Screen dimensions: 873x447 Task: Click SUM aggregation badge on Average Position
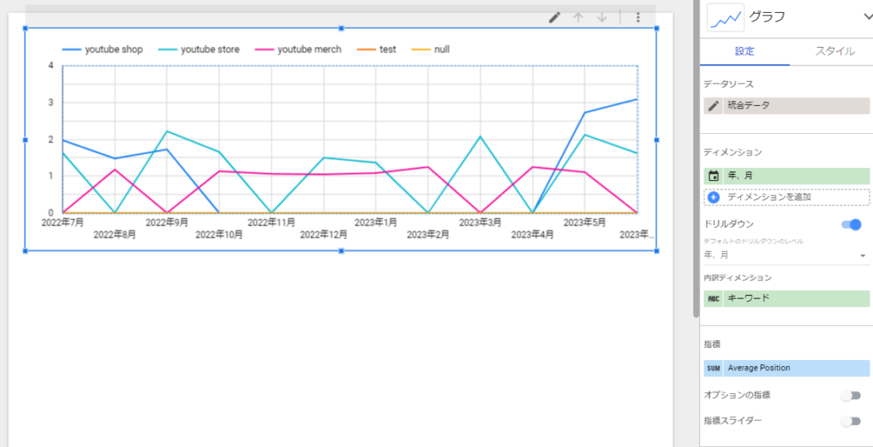point(714,369)
